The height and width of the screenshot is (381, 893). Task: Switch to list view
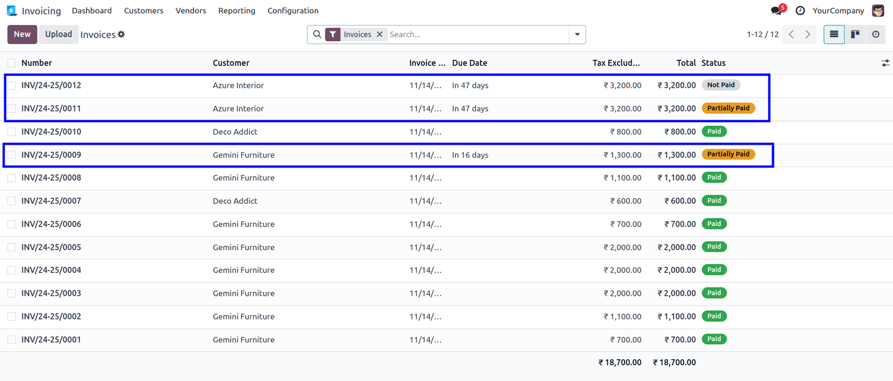pyautogui.click(x=834, y=35)
